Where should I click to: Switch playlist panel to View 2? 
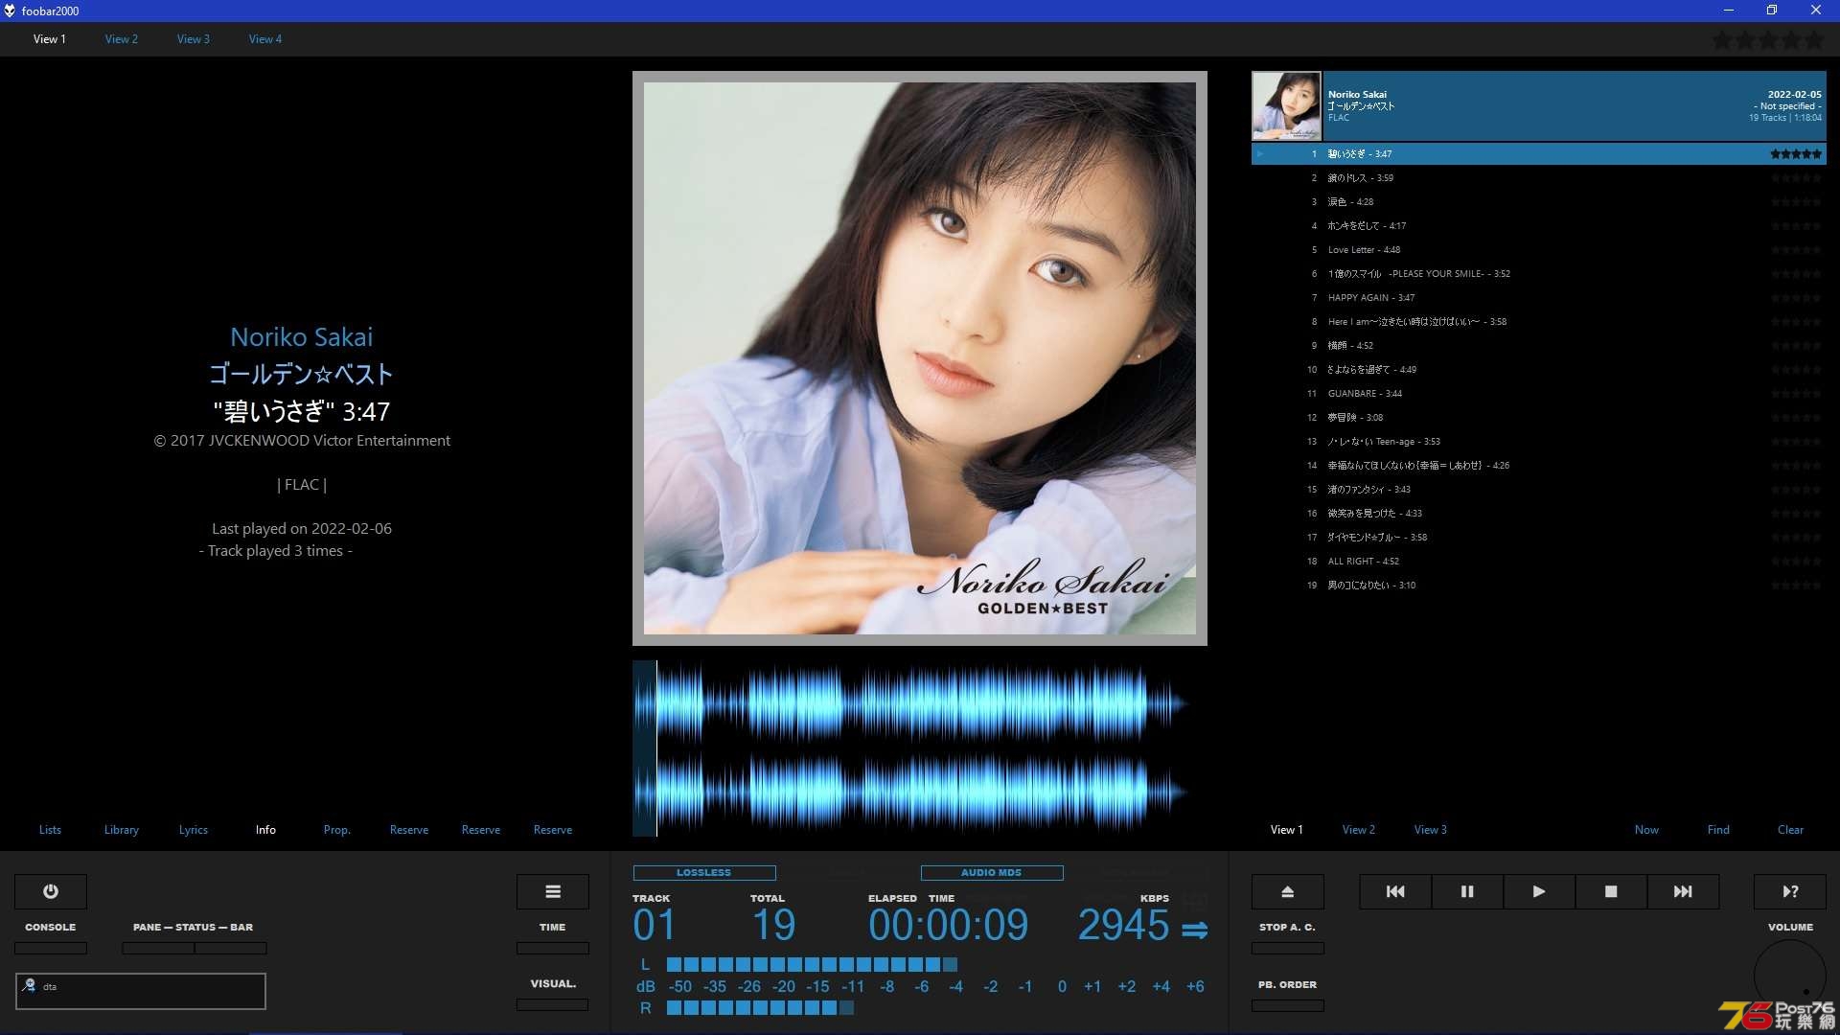(x=1359, y=830)
